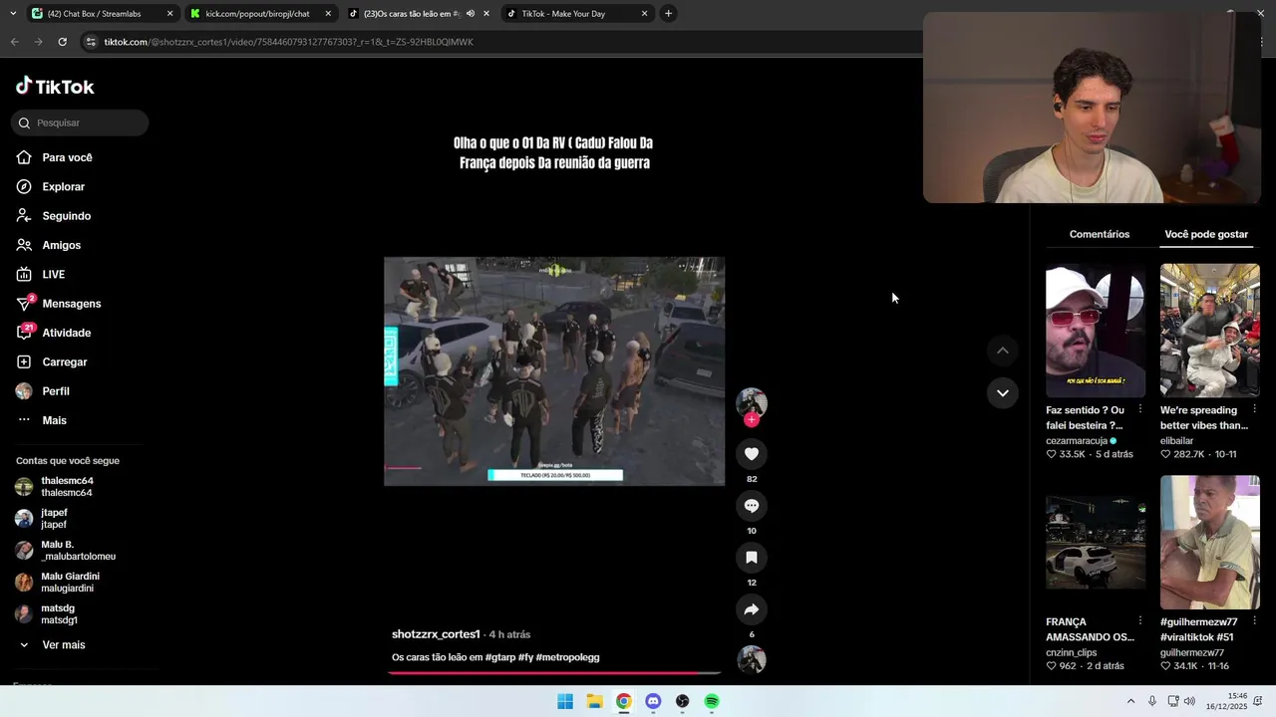Open sound disc icon below share
The width and height of the screenshot is (1276, 717).
pyautogui.click(x=752, y=659)
